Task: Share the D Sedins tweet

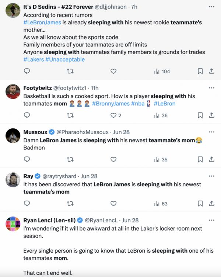Action: click(x=212, y=71)
